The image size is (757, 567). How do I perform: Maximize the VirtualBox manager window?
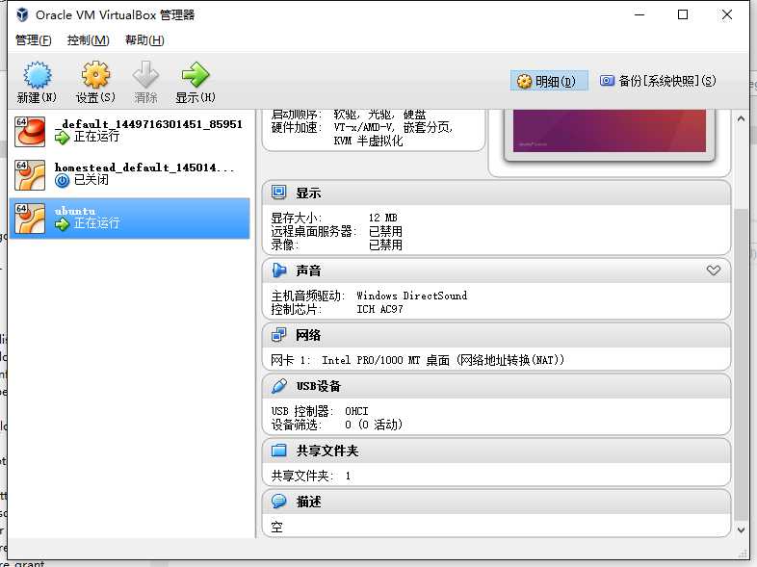coord(683,14)
